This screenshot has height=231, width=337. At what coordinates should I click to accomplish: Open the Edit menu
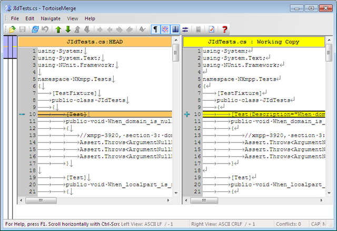29,18
